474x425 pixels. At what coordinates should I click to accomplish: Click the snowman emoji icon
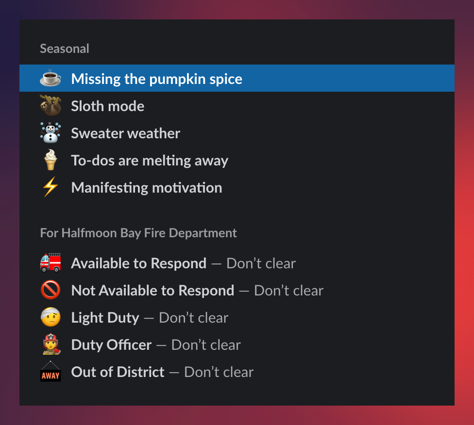(51, 133)
